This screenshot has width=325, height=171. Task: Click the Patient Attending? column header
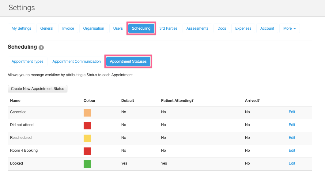coord(177,101)
